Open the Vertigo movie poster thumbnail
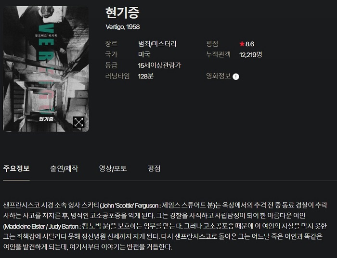 pyautogui.click(x=46, y=69)
